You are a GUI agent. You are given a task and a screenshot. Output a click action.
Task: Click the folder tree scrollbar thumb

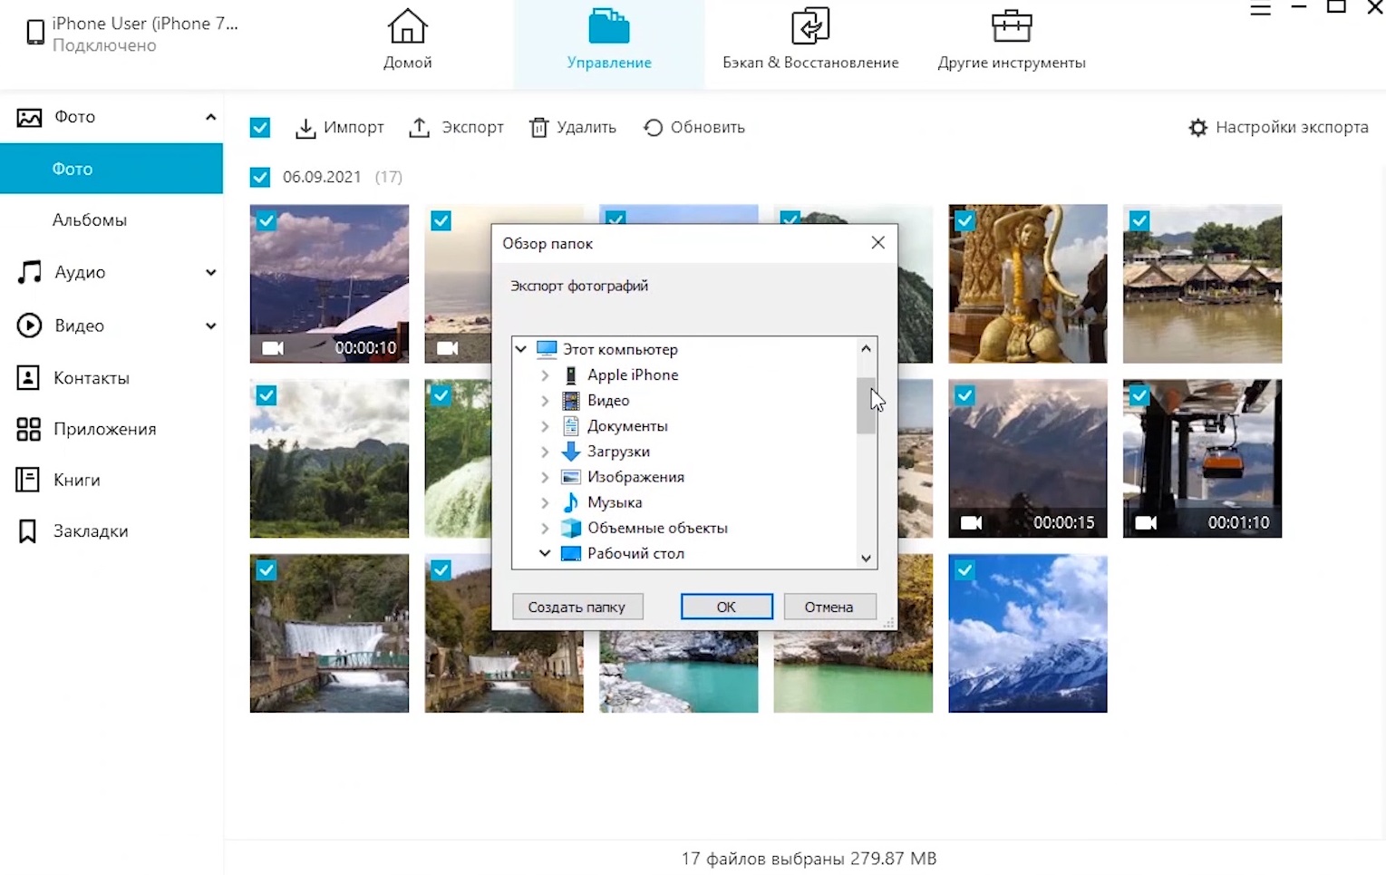pyautogui.click(x=866, y=406)
